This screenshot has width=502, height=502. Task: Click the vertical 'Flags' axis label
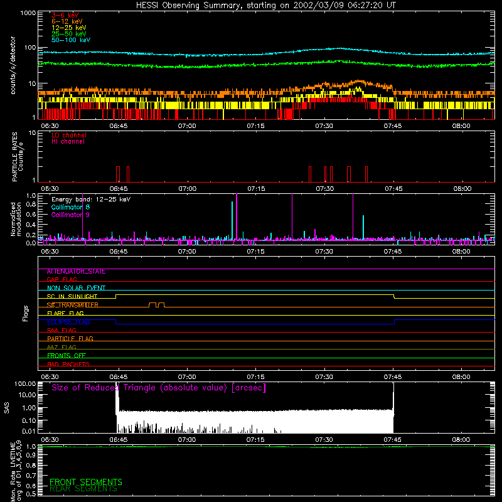pos(26,313)
